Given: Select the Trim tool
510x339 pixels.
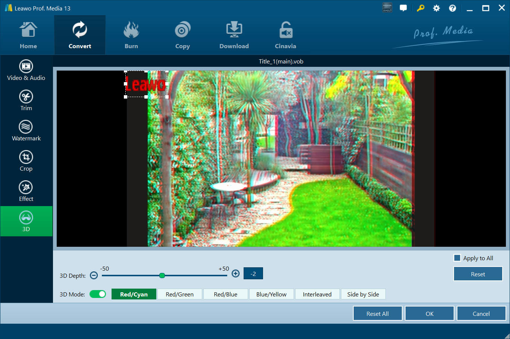Looking at the screenshot, I should coord(26,101).
